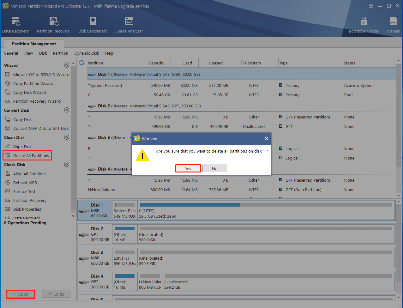Select H:New Volume block on Disk 4

[150, 281]
